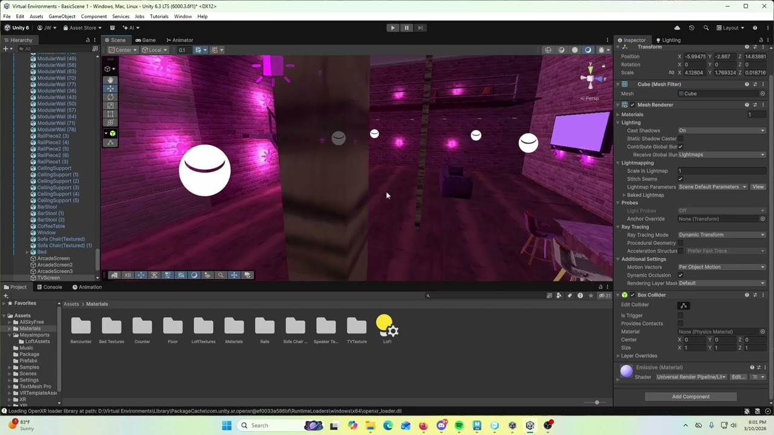Expand the Materials foldout in Mesh Renderer
This screenshot has width=774, height=435.
pyautogui.click(x=618, y=114)
